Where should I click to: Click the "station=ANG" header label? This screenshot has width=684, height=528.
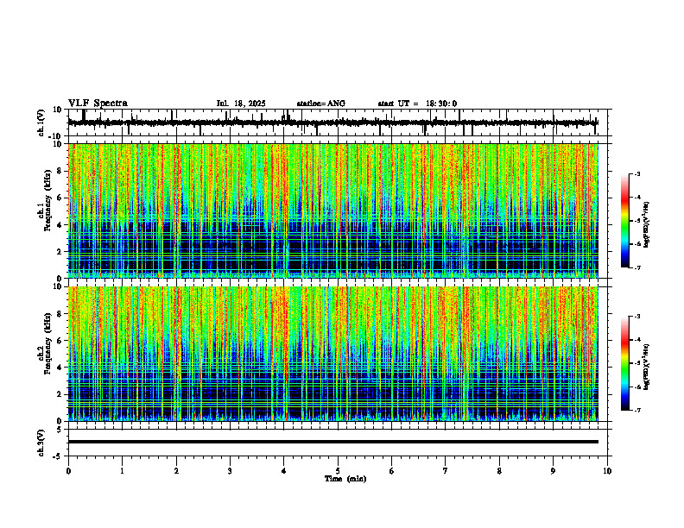tap(321, 104)
